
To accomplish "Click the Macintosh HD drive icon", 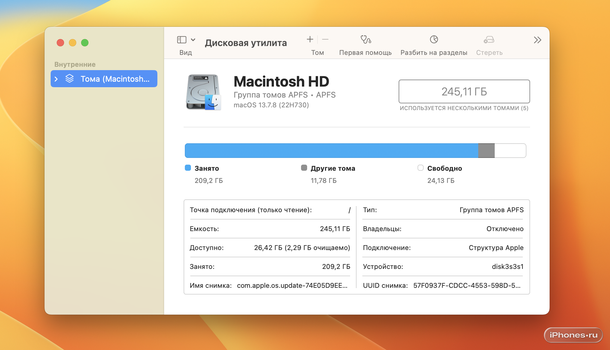I will point(203,92).
